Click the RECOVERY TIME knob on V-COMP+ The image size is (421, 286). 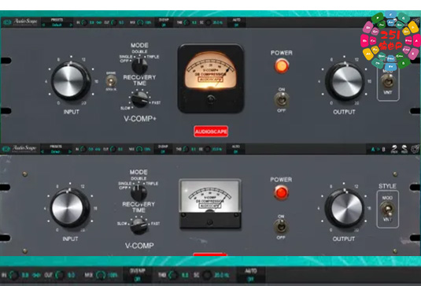(x=139, y=99)
